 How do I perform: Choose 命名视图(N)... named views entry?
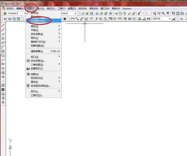[44, 61]
